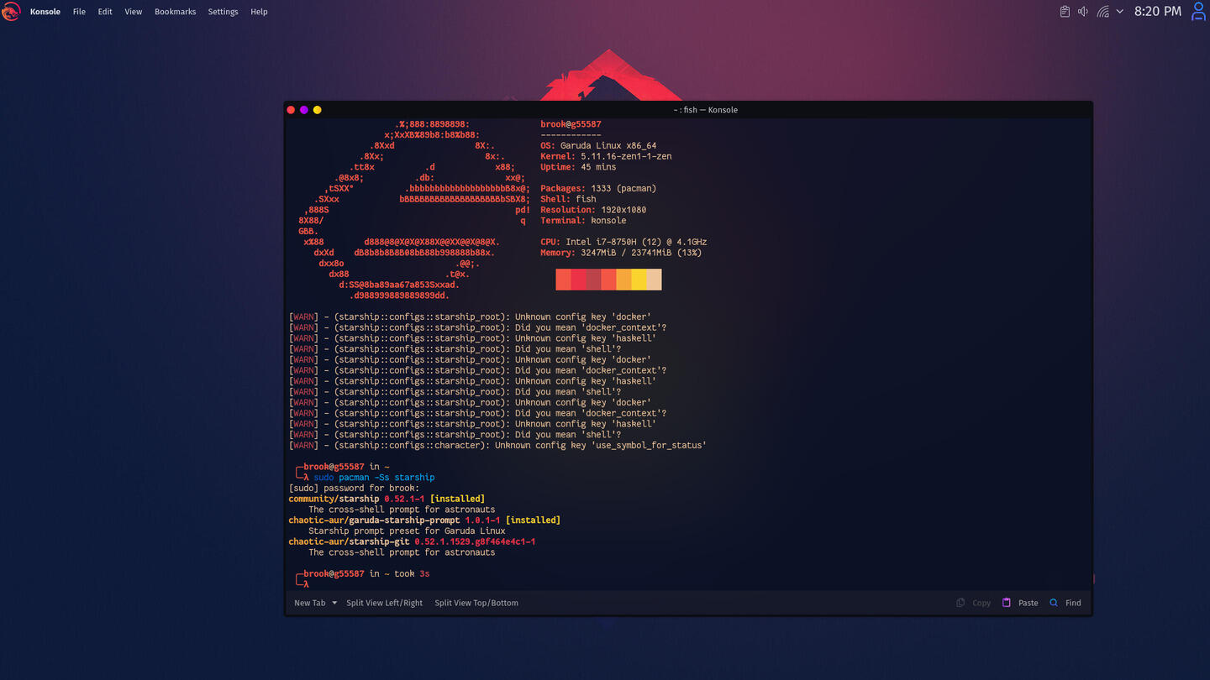Screen dimensions: 1210x680
Task: Open the network connections tray icon
Action: [1102, 12]
